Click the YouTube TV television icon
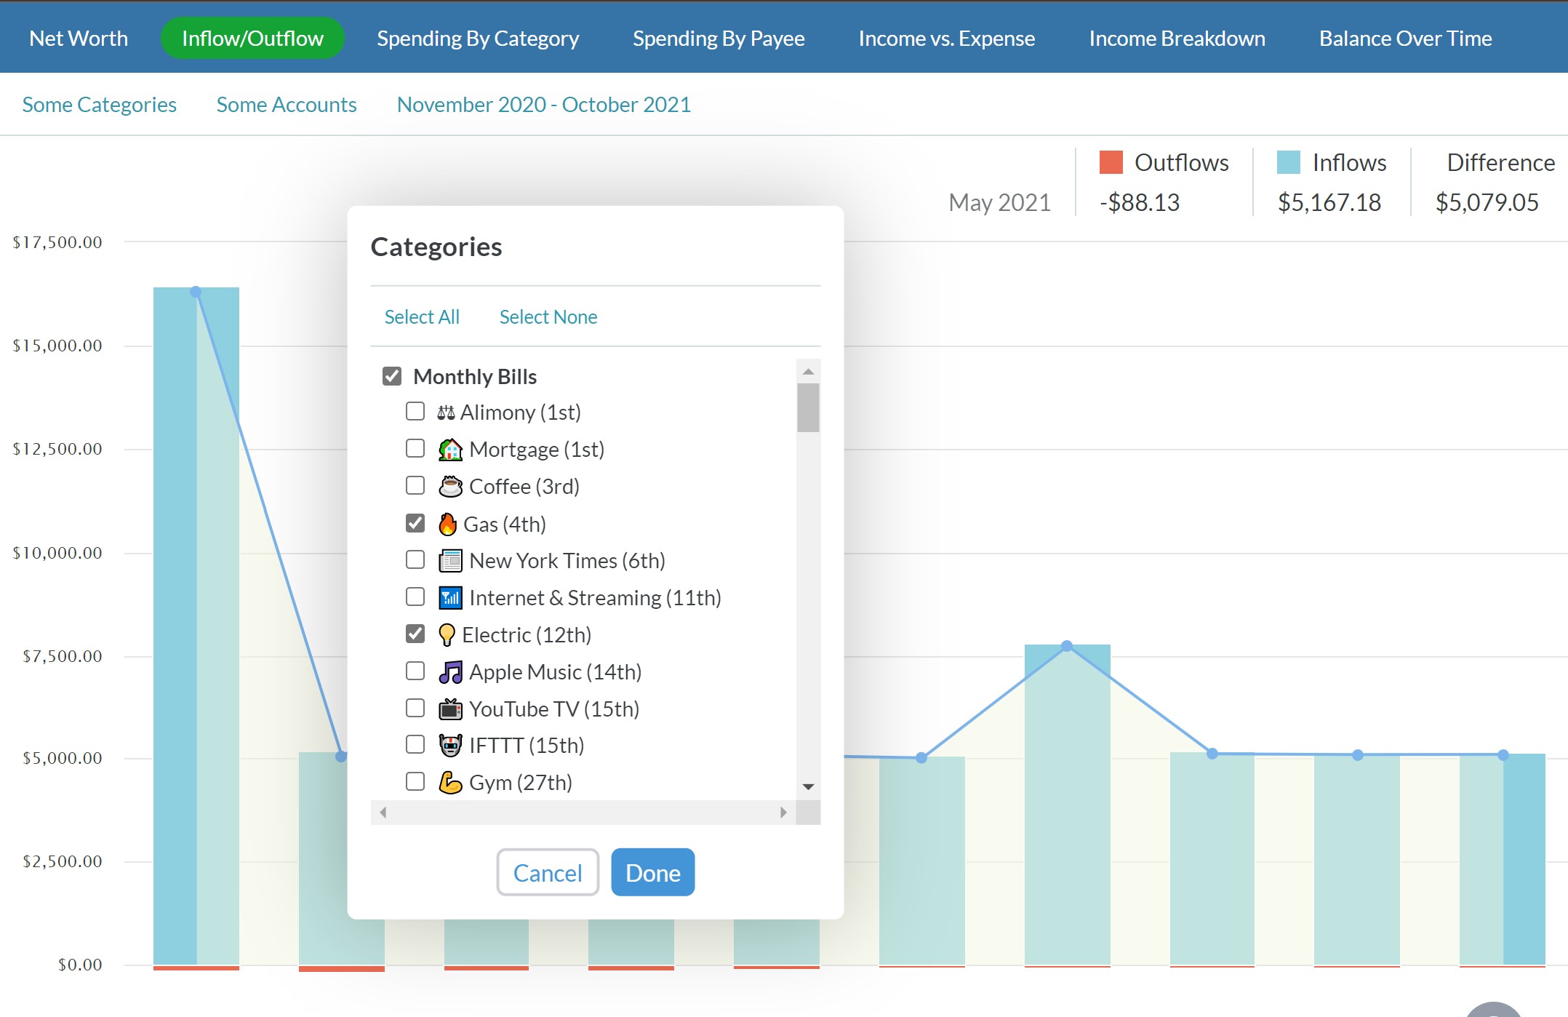 pos(450,709)
